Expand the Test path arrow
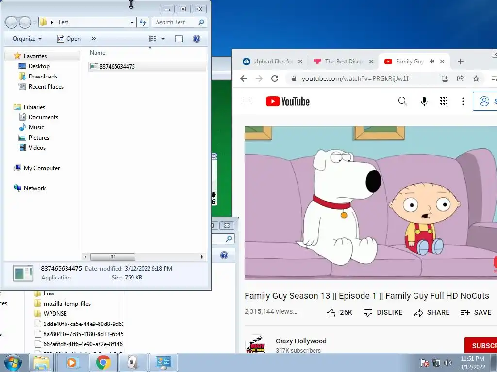Screen dimensions: 497x372 tap(52, 22)
